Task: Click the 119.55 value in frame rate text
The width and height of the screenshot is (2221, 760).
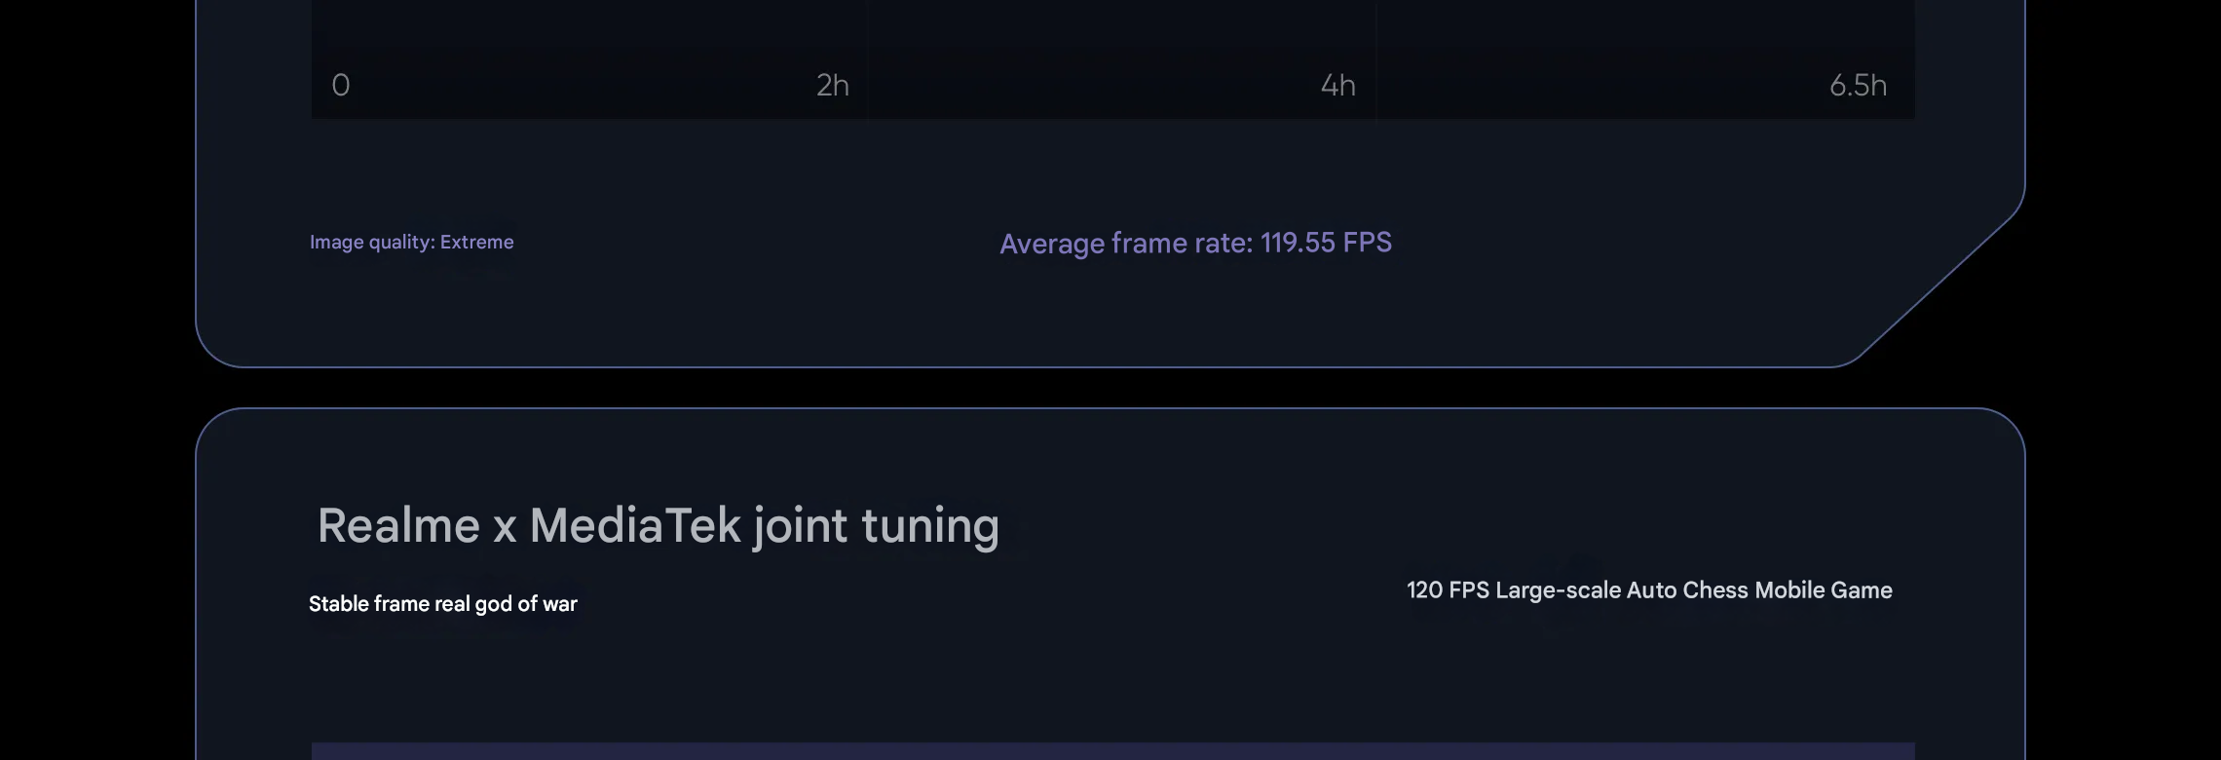Action: tap(1298, 243)
